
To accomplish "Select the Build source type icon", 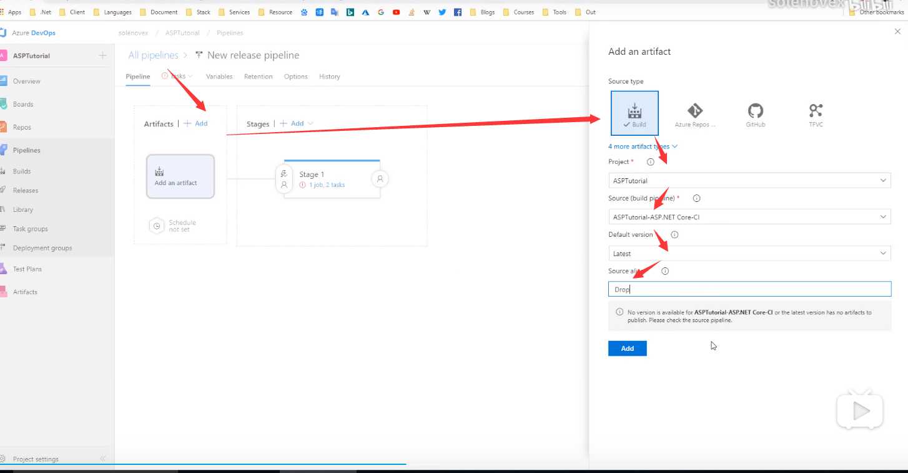I will pos(634,113).
